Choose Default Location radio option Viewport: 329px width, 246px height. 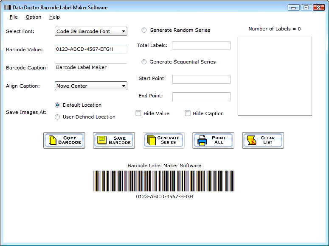tap(57, 105)
